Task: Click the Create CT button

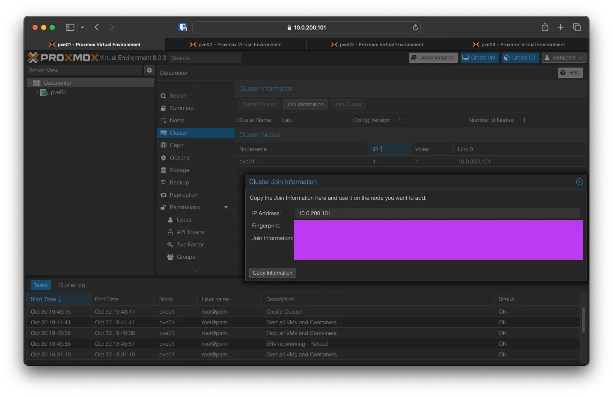Action: pos(521,58)
